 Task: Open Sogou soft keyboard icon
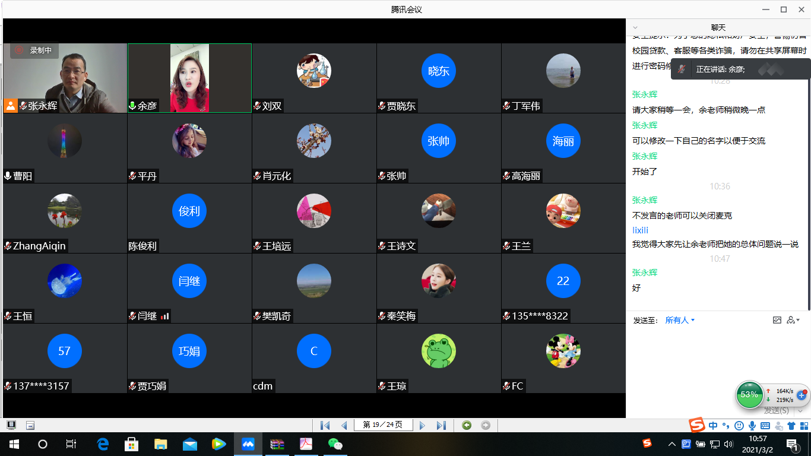point(765,426)
